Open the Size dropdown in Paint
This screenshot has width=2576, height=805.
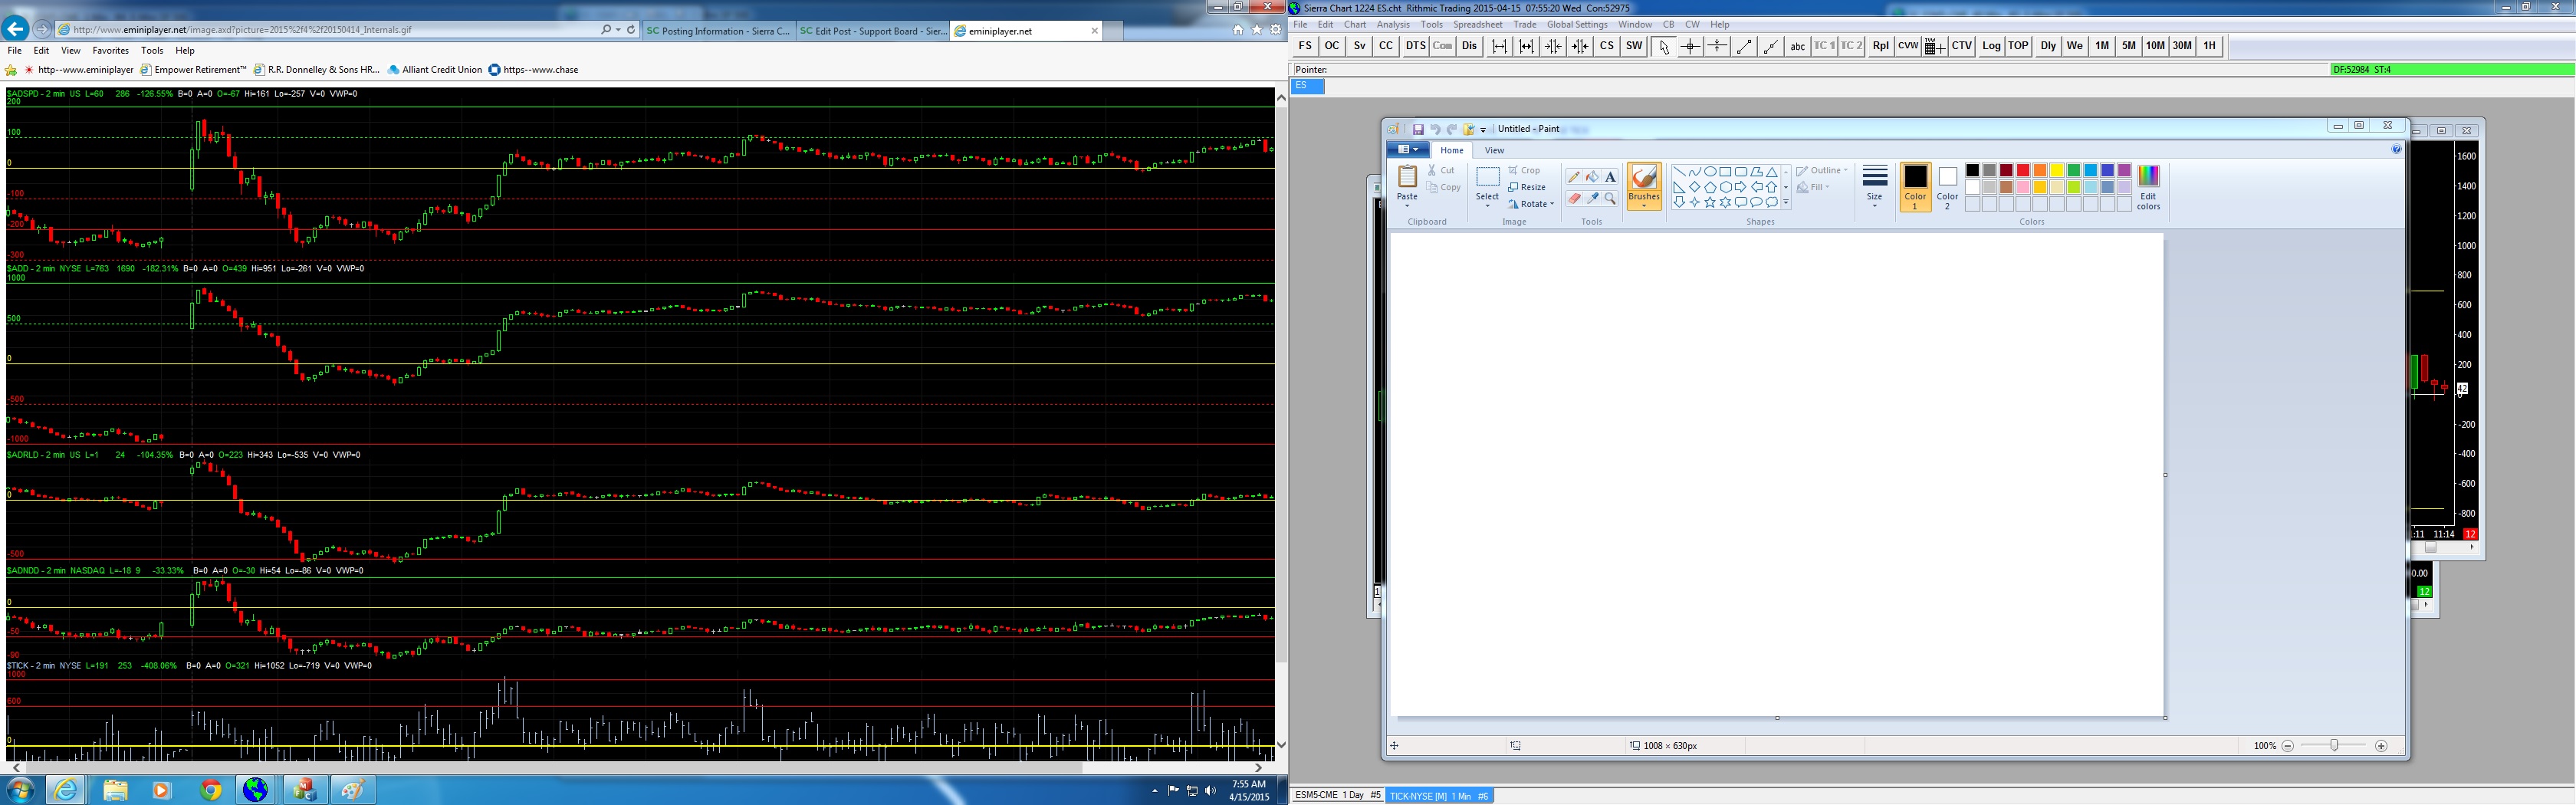pyautogui.click(x=1875, y=187)
